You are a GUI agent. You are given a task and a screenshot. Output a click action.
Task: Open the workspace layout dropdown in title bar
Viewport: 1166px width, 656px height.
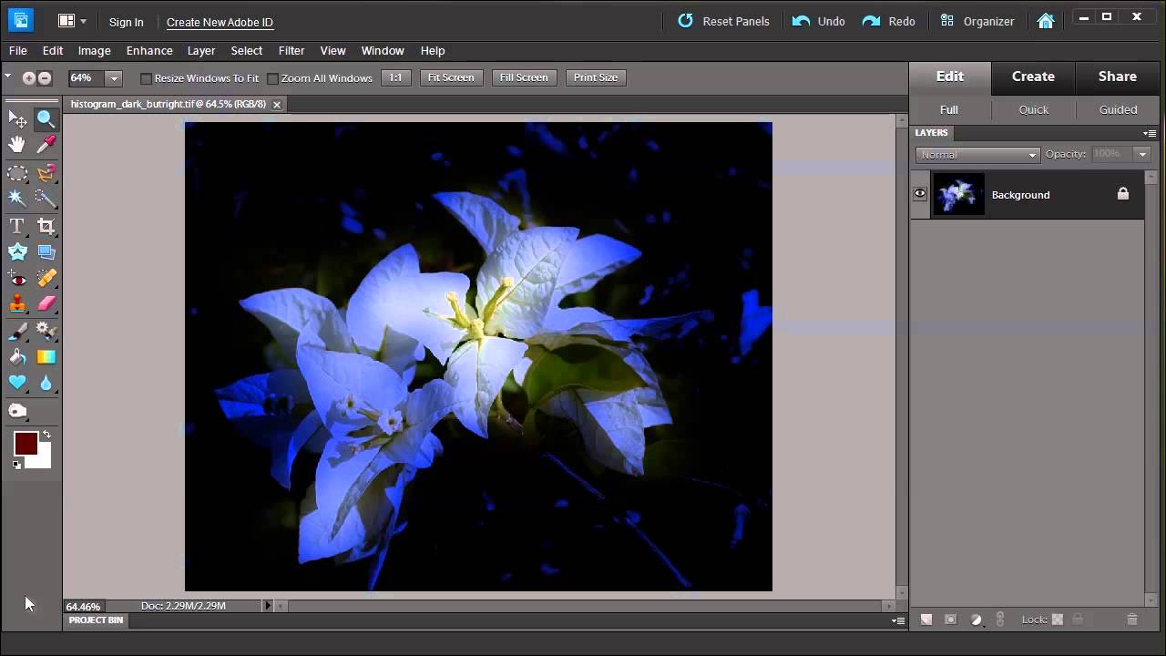(71, 21)
